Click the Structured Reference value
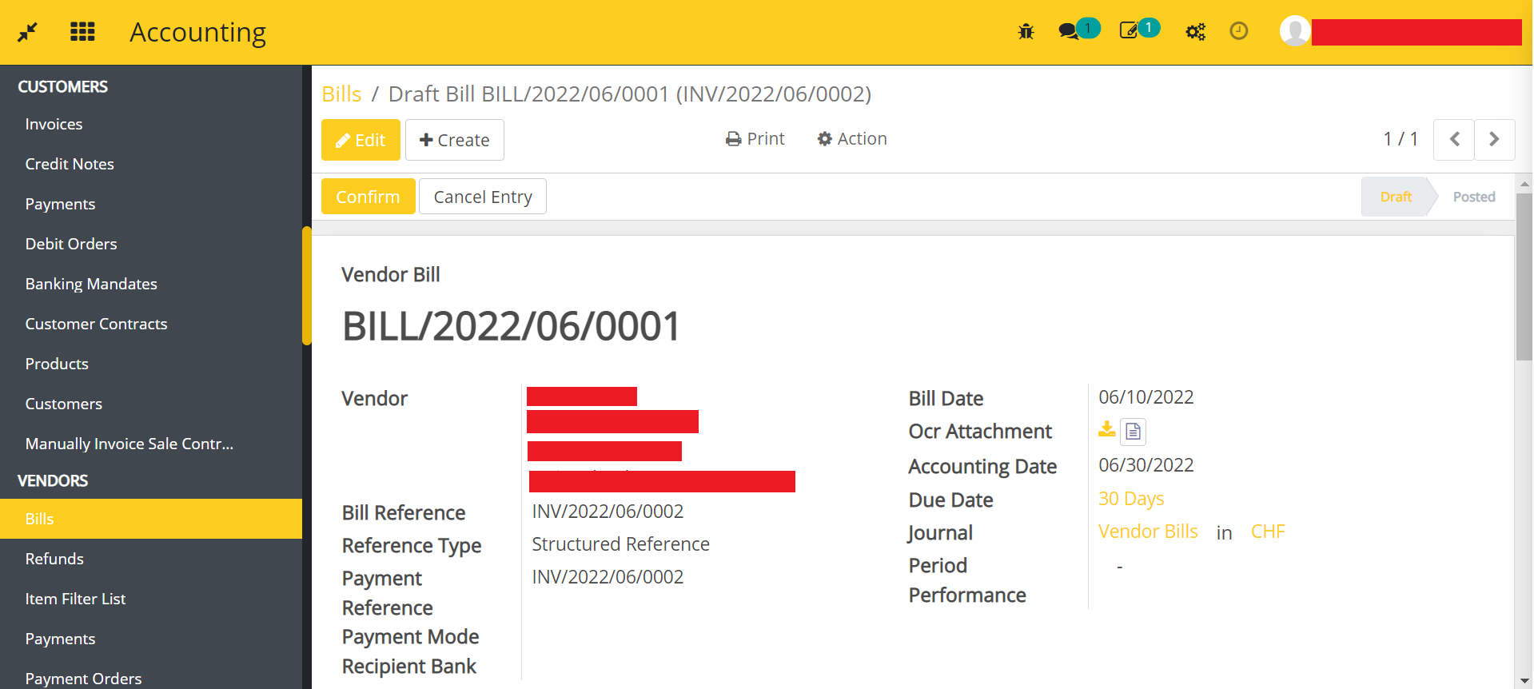Screen dimensions: 1534x689 tap(620, 544)
